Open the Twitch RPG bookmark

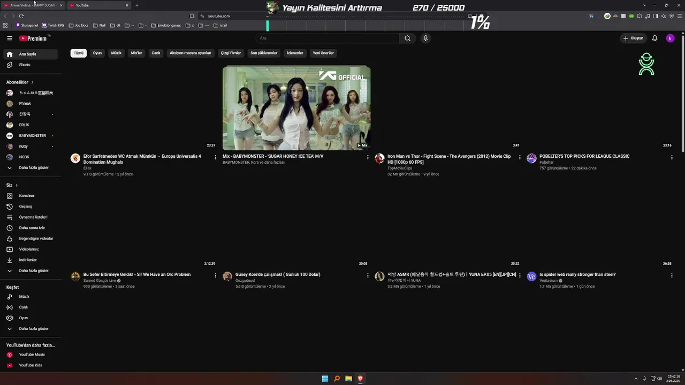click(x=53, y=25)
